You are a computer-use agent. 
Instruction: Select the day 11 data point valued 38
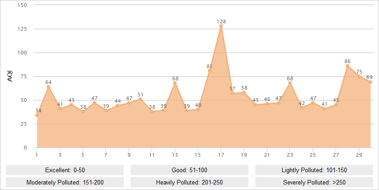(x=152, y=111)
